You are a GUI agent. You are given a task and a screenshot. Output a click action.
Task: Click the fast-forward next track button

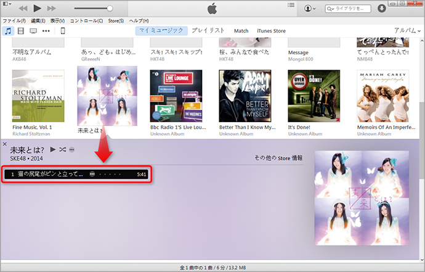51,9
